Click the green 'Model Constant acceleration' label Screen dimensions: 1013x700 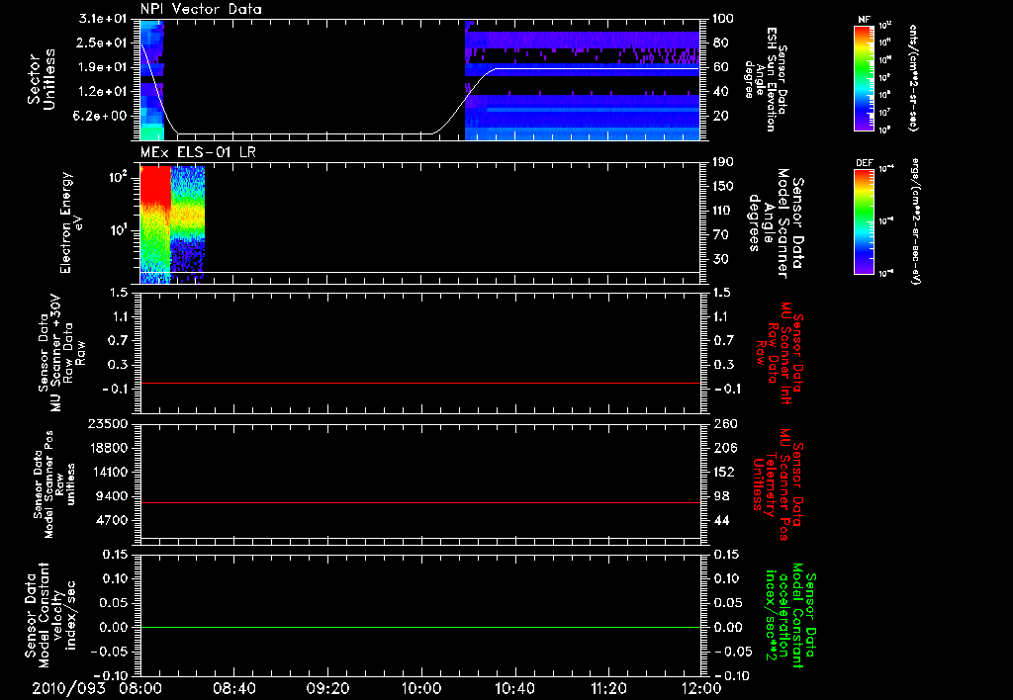[790, 615]
